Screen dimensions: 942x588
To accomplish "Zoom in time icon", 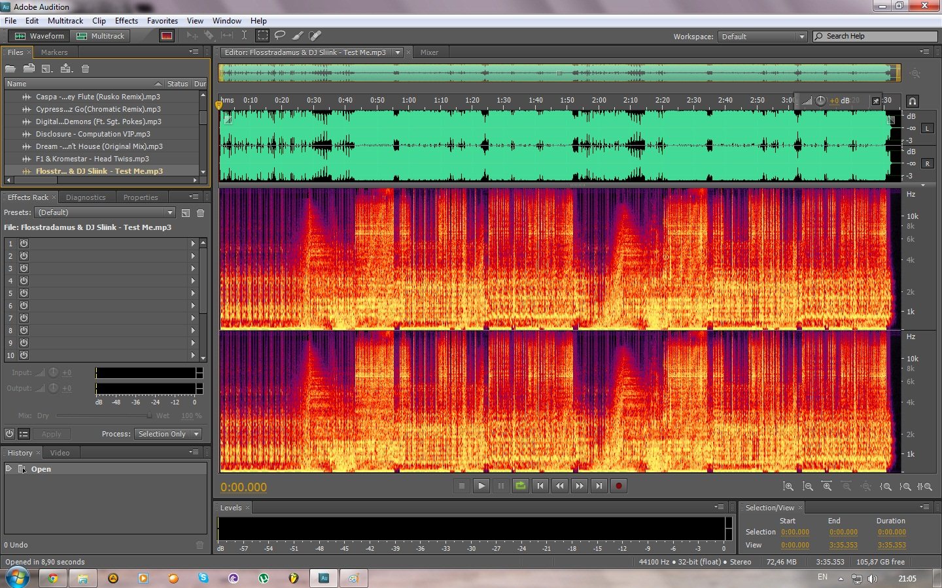I will pos(827,486).
